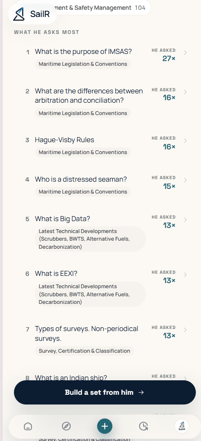This screenshot has height=441, width=201.
Task: Click Build a set from him button
Action: tap(105, 392)
